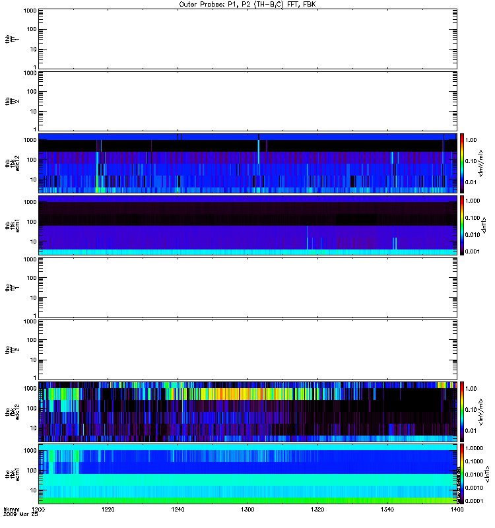Click the 1.00 label on the thb edc12 color bar

pyautogui.click(x=471, y=140)
